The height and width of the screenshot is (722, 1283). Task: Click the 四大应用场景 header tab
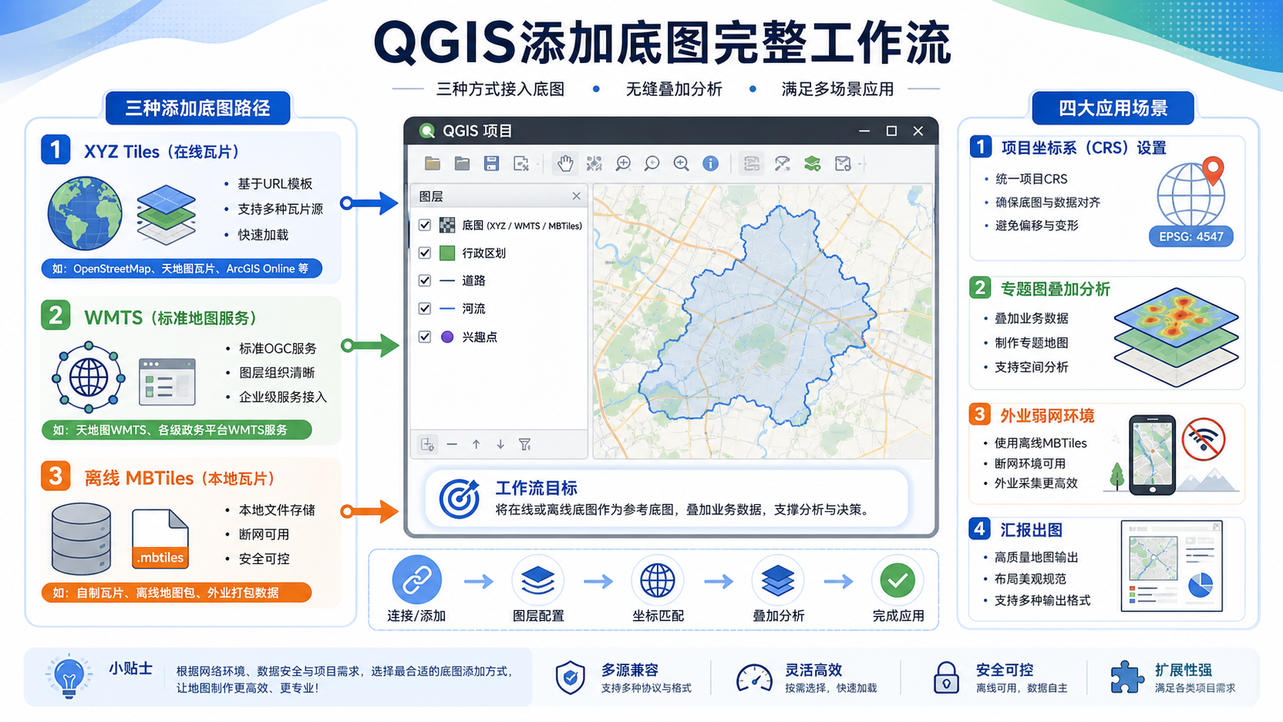(1113, 108)
